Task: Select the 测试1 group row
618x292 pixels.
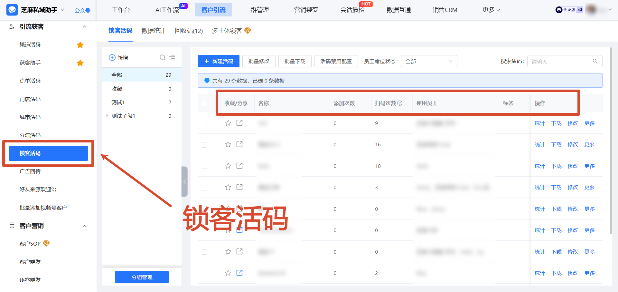Action: tap(142, 102)
